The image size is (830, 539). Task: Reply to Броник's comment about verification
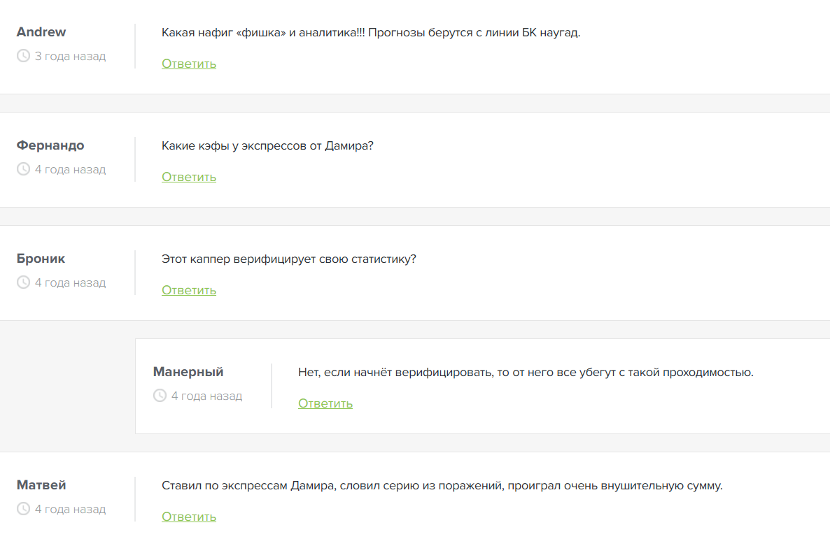pos(189,290)
